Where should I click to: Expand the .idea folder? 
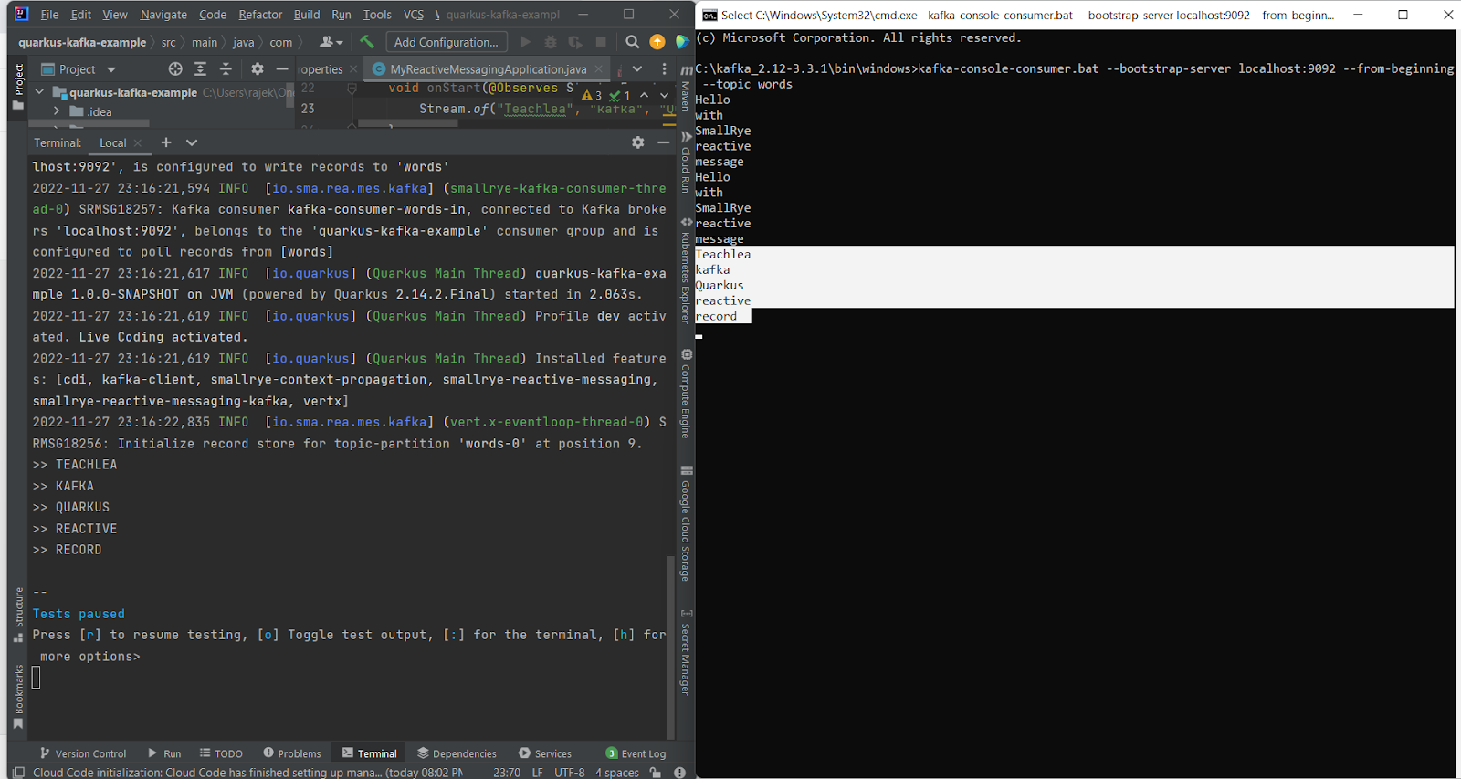click(x=57, y=111)
